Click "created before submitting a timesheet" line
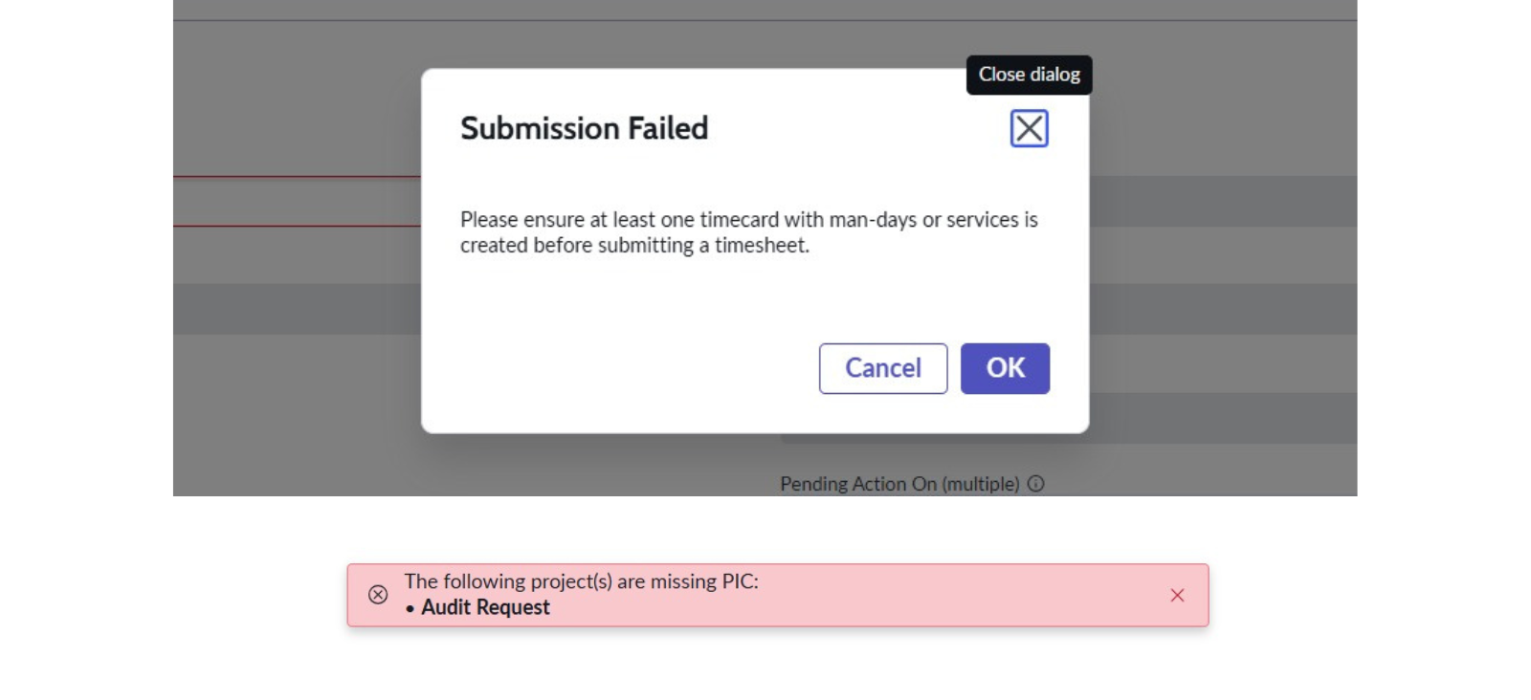The image size is (1531, 700). [x=634, y=246]
